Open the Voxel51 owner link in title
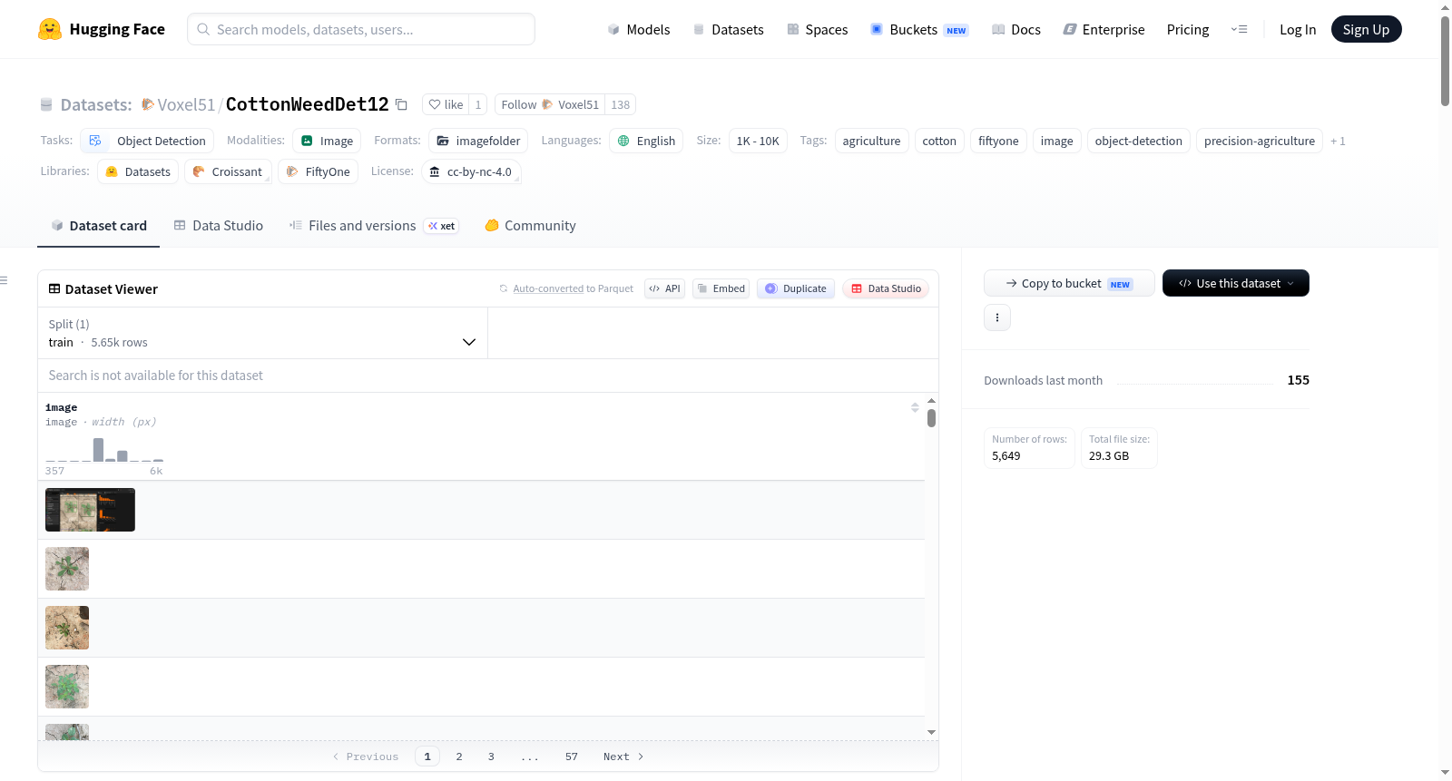The height and width of the screenshot is (781, 1452). tap(186, 104)
